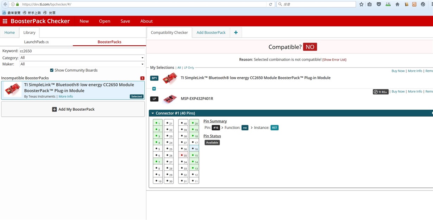
Task: Click the Add My BoosterPack button
Action: pos(73,109)
